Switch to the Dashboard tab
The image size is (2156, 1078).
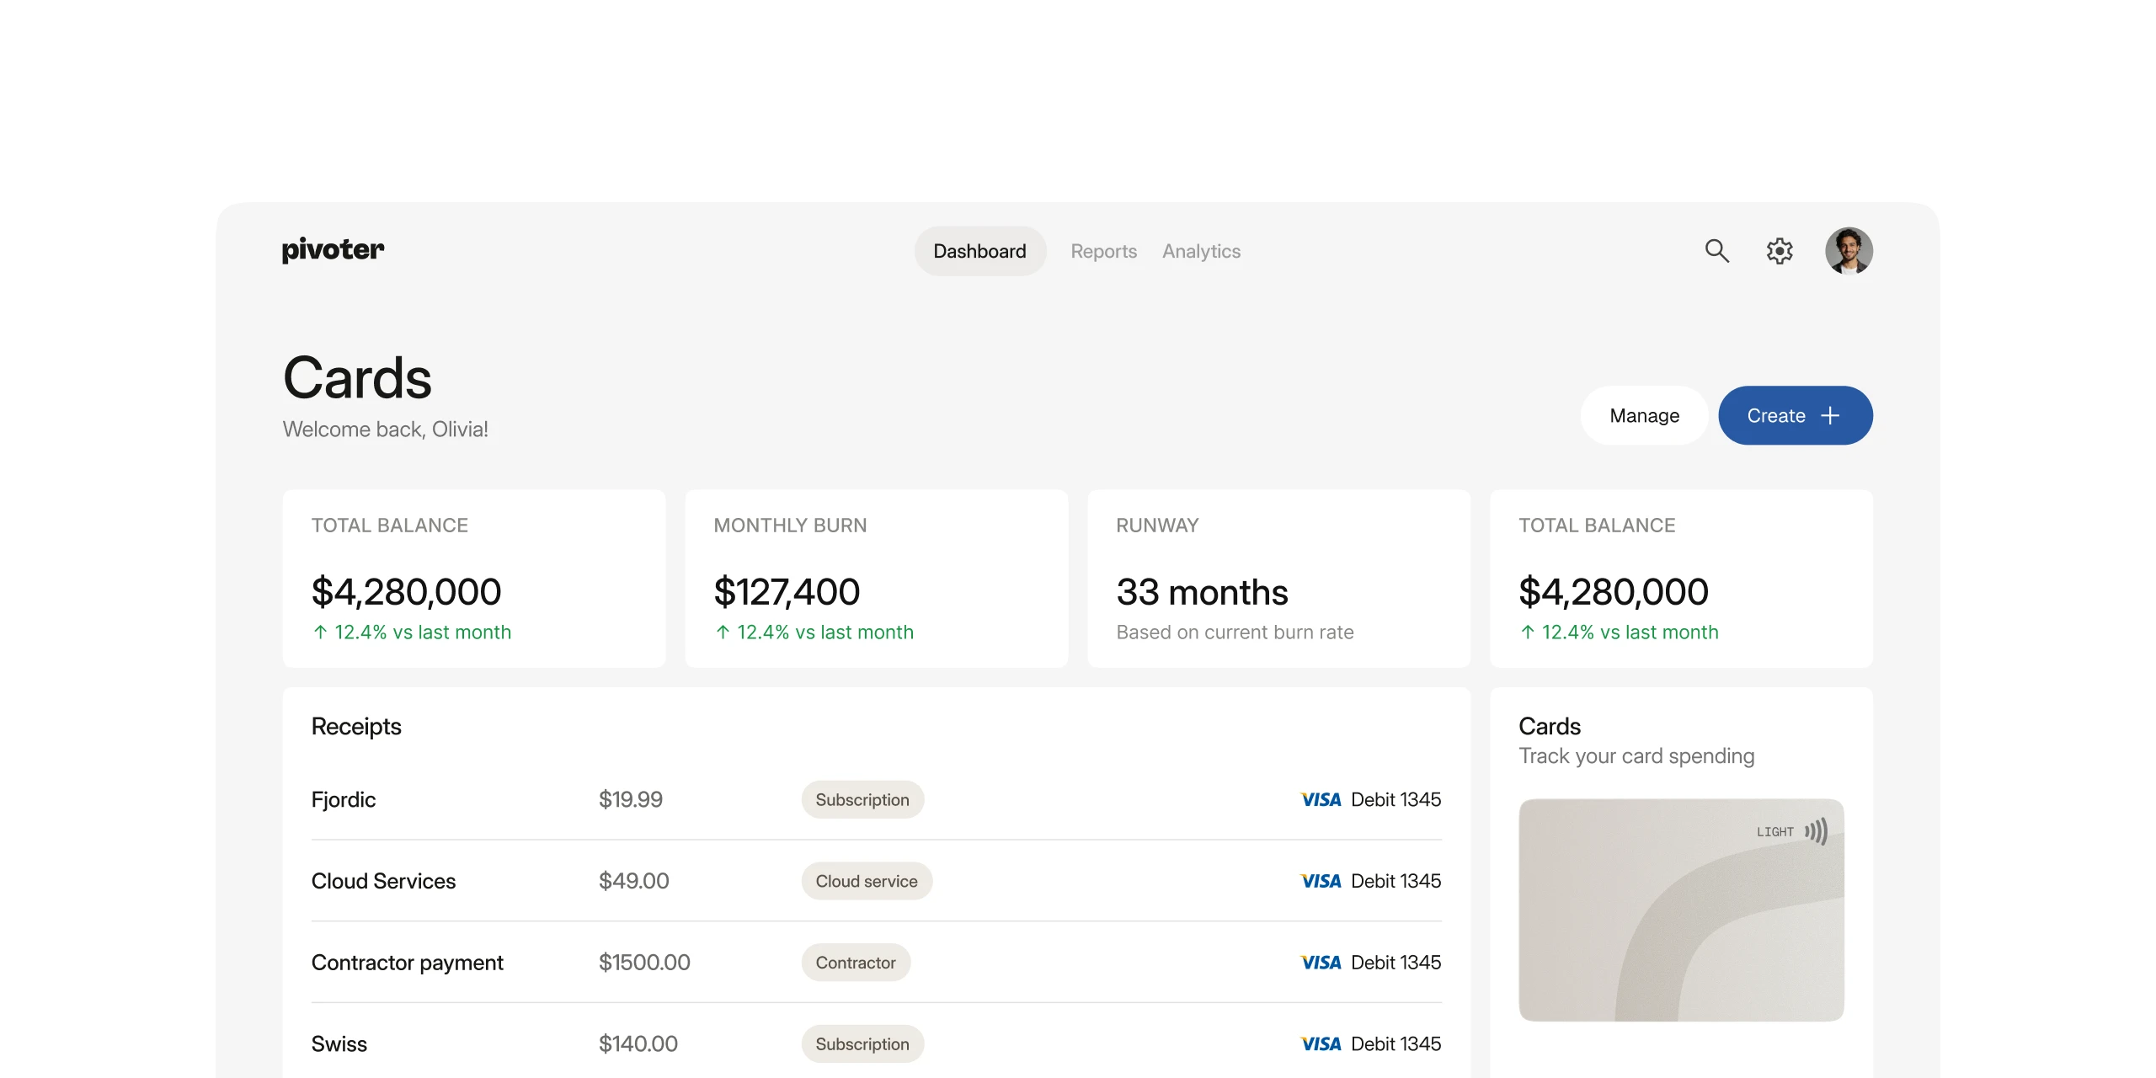(979, 251)
